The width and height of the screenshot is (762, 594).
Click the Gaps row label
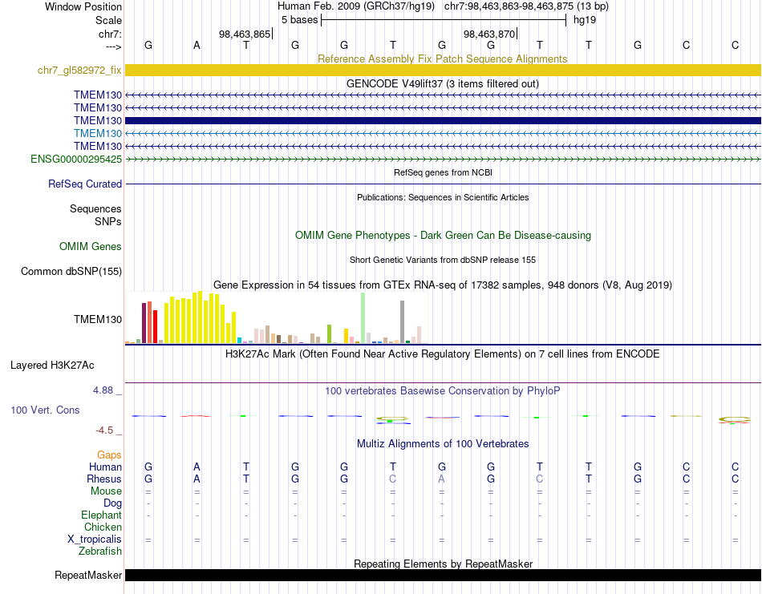pos(109,455)
